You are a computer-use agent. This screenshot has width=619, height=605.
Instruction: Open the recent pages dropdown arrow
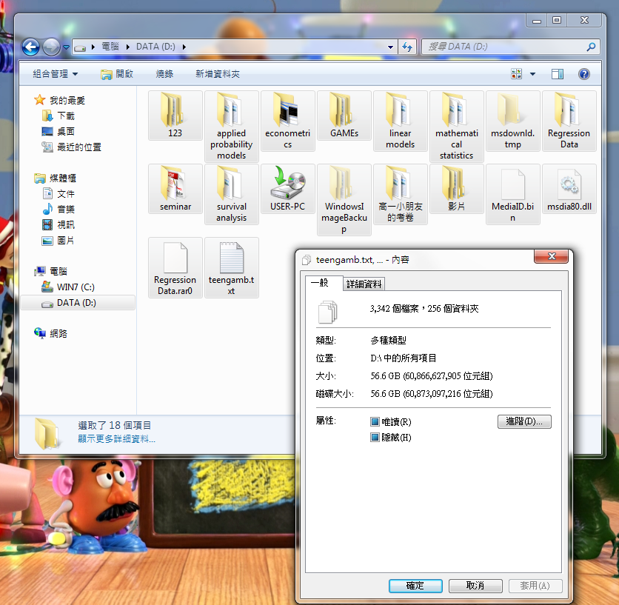pos(66,47)
